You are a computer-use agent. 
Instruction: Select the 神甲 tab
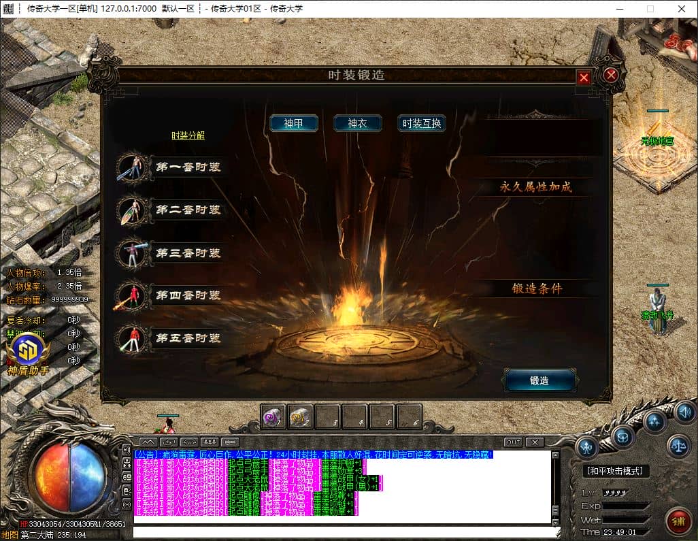(294, 123)
